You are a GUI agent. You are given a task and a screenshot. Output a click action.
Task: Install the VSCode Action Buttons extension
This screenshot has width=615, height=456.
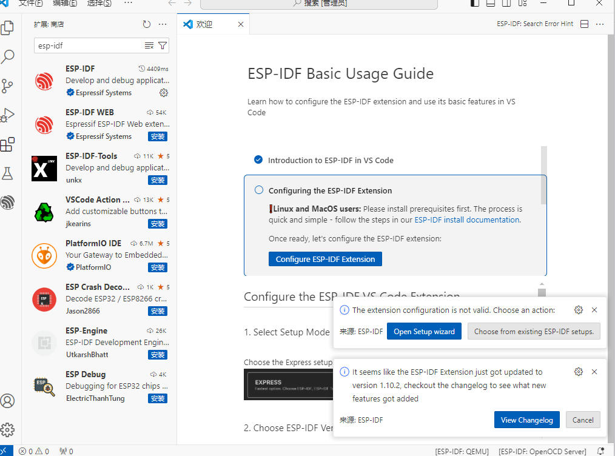click(158, 224)
